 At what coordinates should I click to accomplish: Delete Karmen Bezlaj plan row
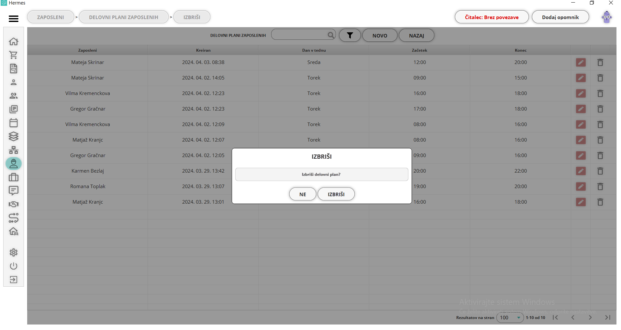[x=600, y=171]
